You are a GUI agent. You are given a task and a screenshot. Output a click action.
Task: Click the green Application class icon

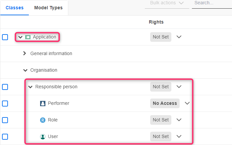tap(28, 37)
